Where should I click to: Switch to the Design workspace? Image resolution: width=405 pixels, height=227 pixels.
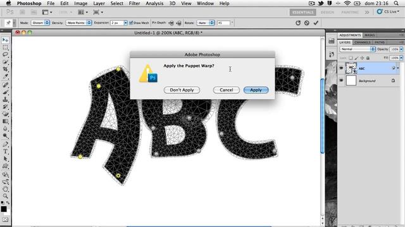[x=327, y=12]
